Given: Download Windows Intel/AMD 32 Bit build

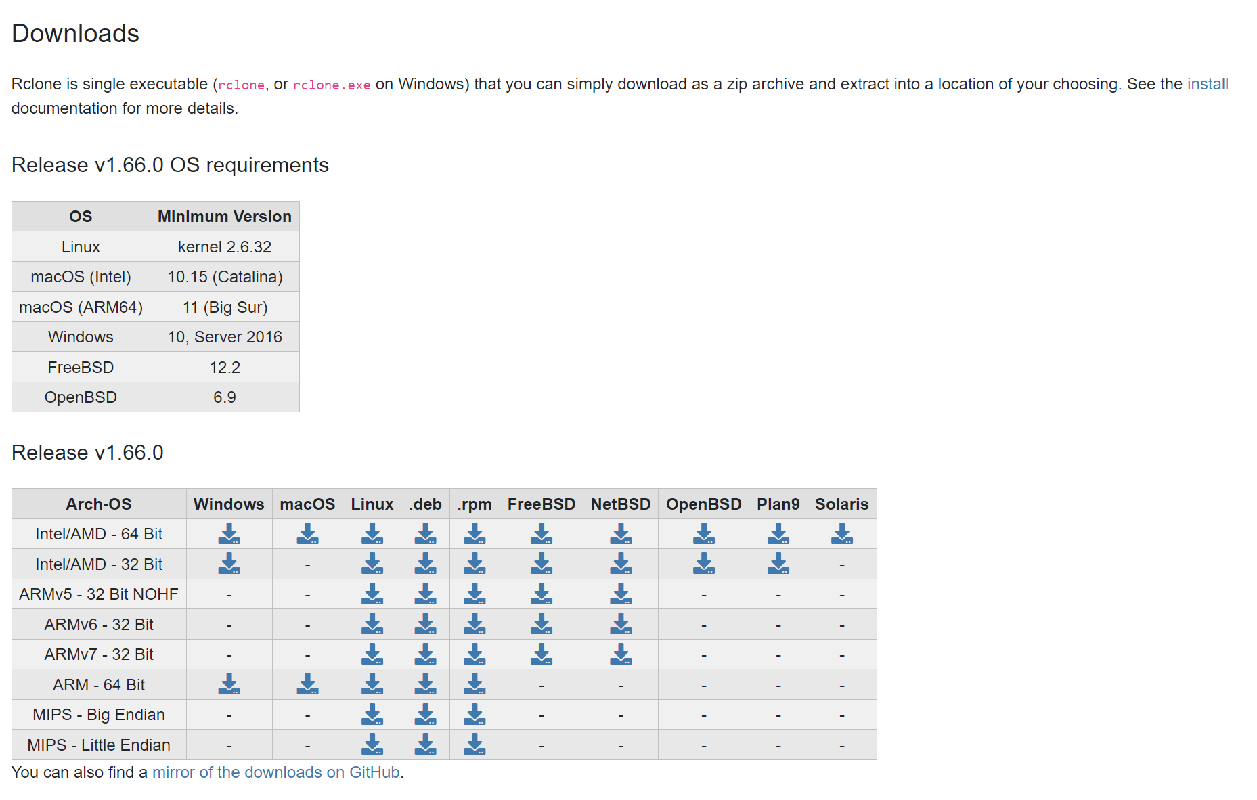Looking at the screenshot, I should pyautogui.click(x=229, y=564).
